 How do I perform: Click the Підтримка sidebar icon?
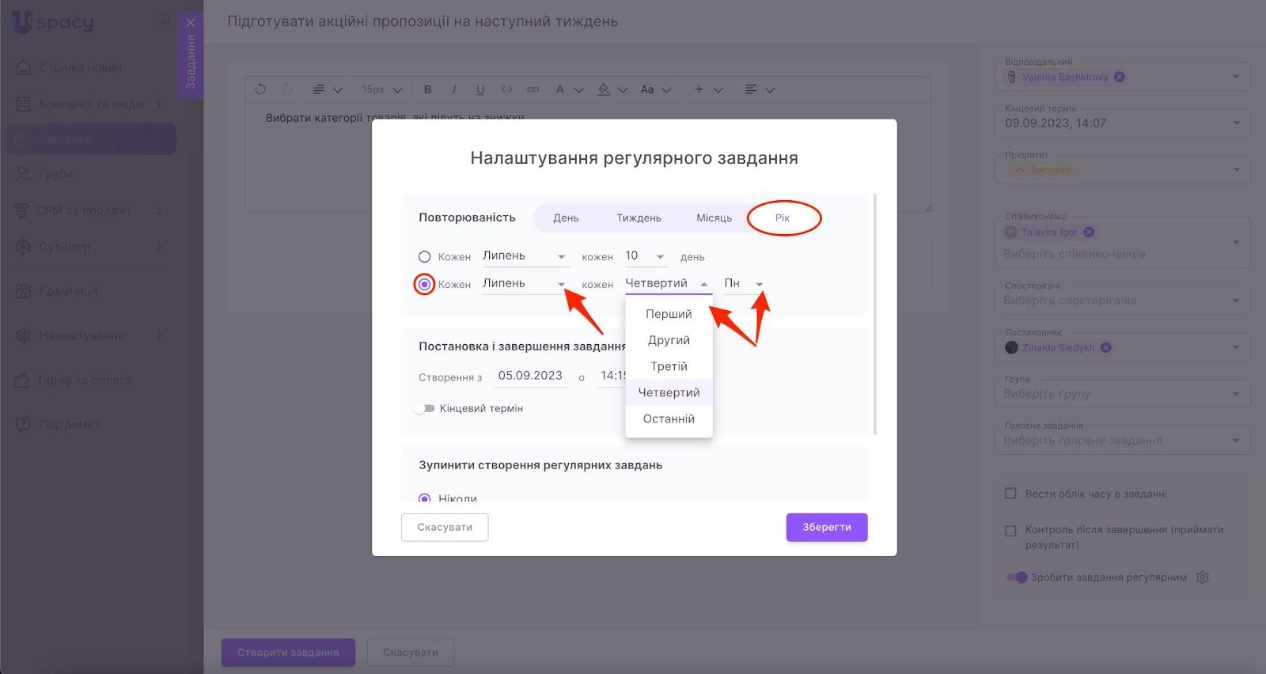click(24, 425)
